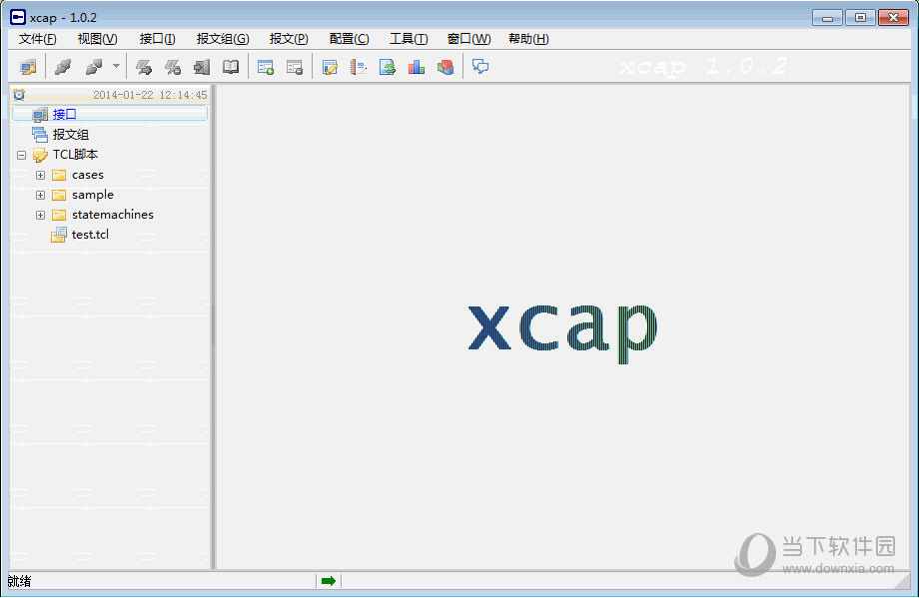Image resolution: width=919 pixels, height=598 pixels.
Task: Click the add packet group icon
Action: [x=265, y=66]
